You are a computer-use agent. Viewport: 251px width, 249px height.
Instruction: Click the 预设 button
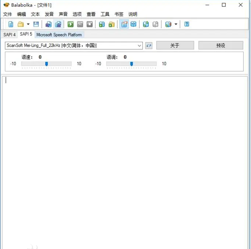[221, 45]
